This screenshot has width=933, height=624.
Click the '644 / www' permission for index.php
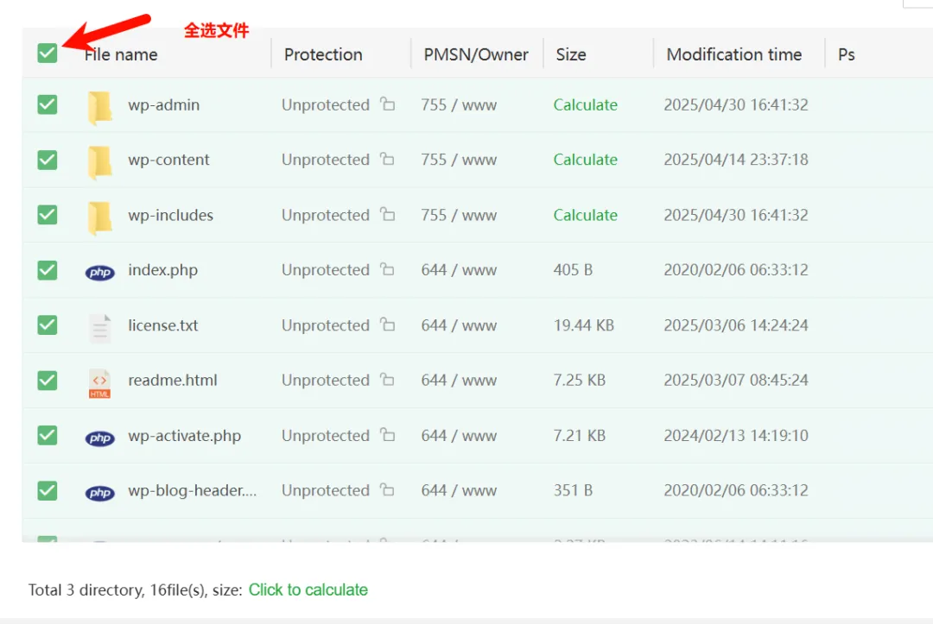(459, 270)
